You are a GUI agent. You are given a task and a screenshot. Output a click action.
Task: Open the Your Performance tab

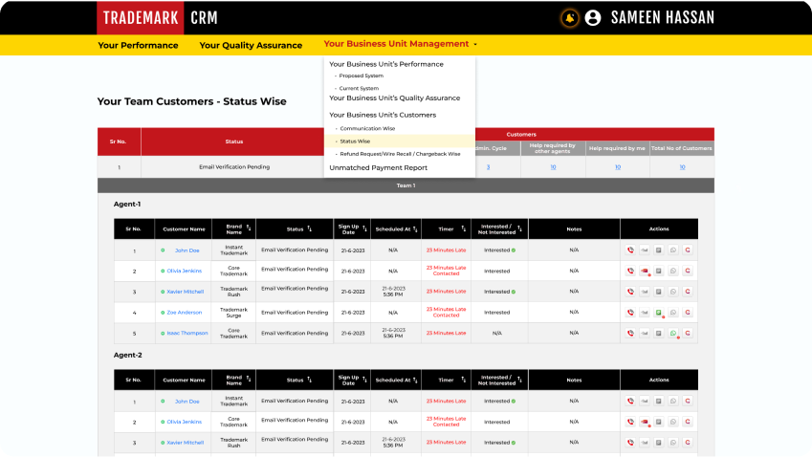click(x=138, y=45)
